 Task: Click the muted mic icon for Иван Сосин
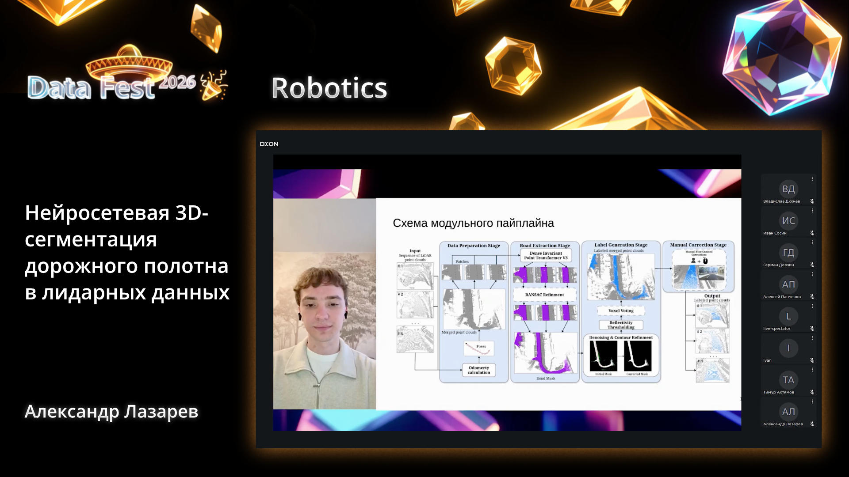(812, 233)
